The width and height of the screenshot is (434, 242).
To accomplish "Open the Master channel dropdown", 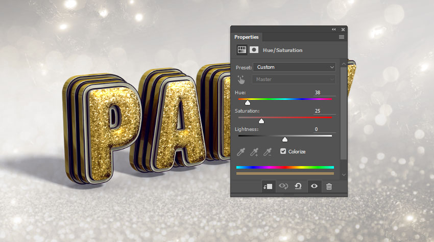I will click(294, 79).
